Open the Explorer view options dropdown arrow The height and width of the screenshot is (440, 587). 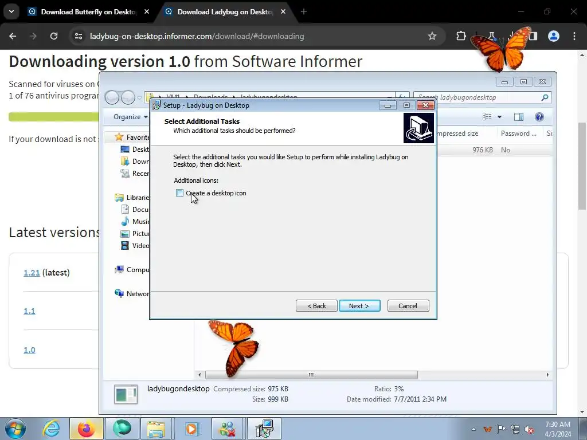pos(499,117)
